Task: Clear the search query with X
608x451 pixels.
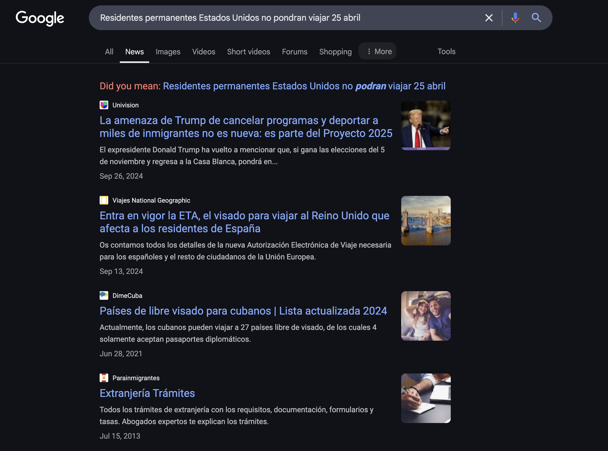Action: click(x=489, y=18)
